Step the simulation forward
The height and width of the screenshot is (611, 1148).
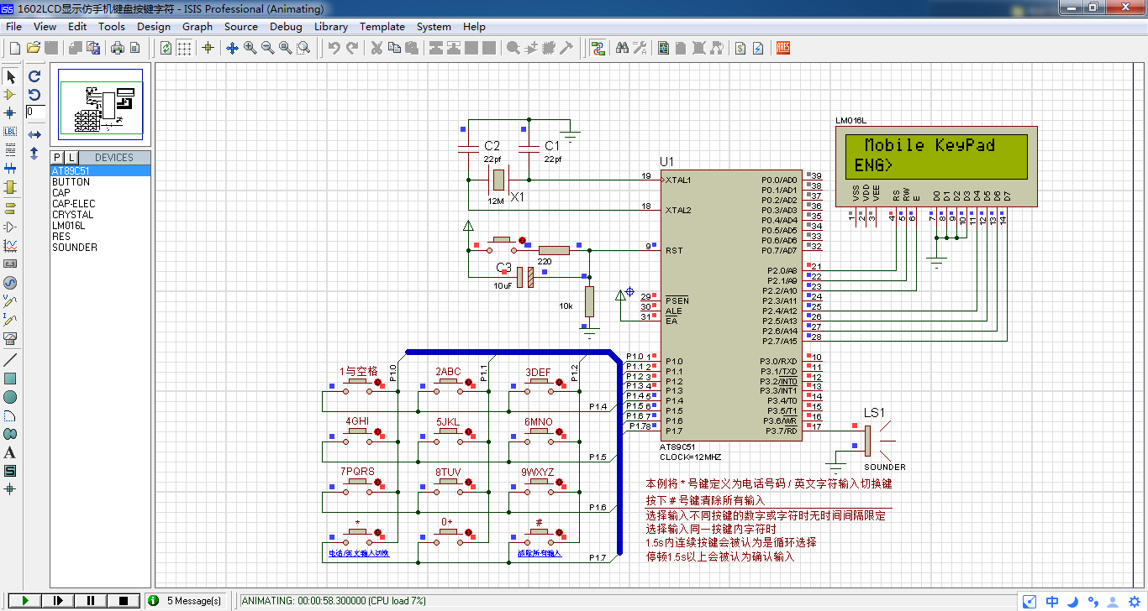[x=58, y=600]
